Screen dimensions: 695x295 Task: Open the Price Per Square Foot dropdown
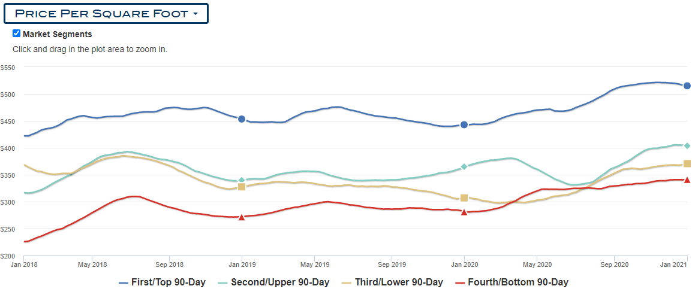106,13
